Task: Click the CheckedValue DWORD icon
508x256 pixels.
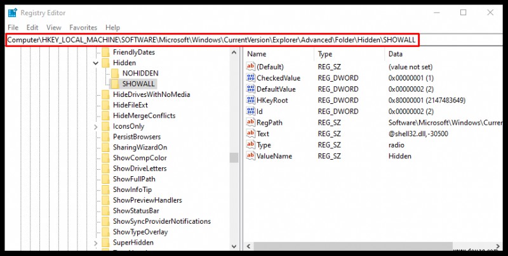Action: (x=251, y=78)
